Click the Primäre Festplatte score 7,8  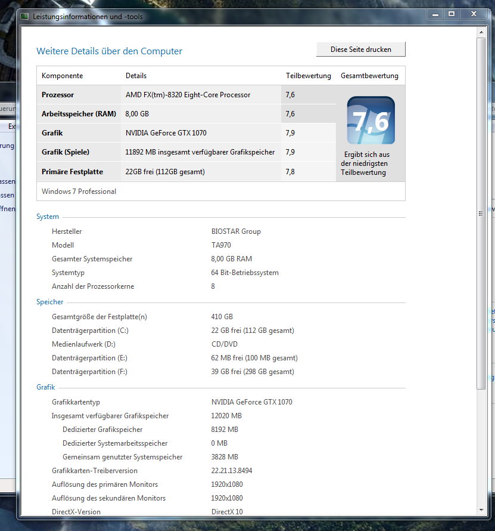click(x=290, y=172)
